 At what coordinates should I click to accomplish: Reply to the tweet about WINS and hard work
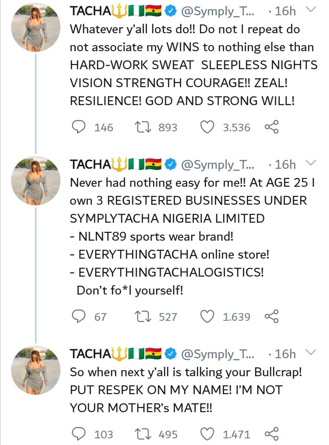[79, 127]
